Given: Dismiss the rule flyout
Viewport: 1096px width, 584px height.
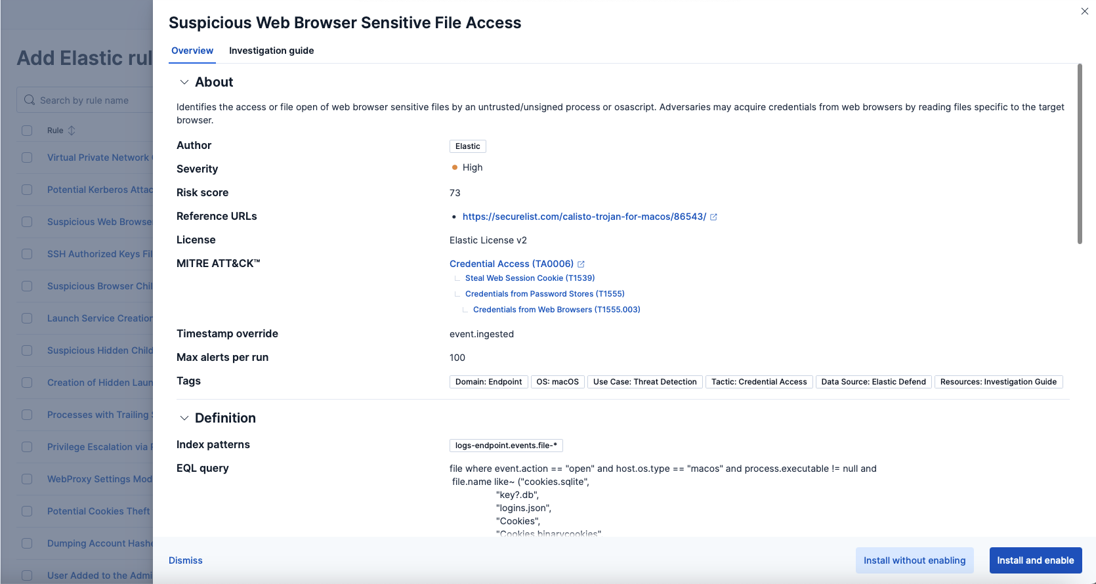Looking at the screenshot, I should point(186,560).
